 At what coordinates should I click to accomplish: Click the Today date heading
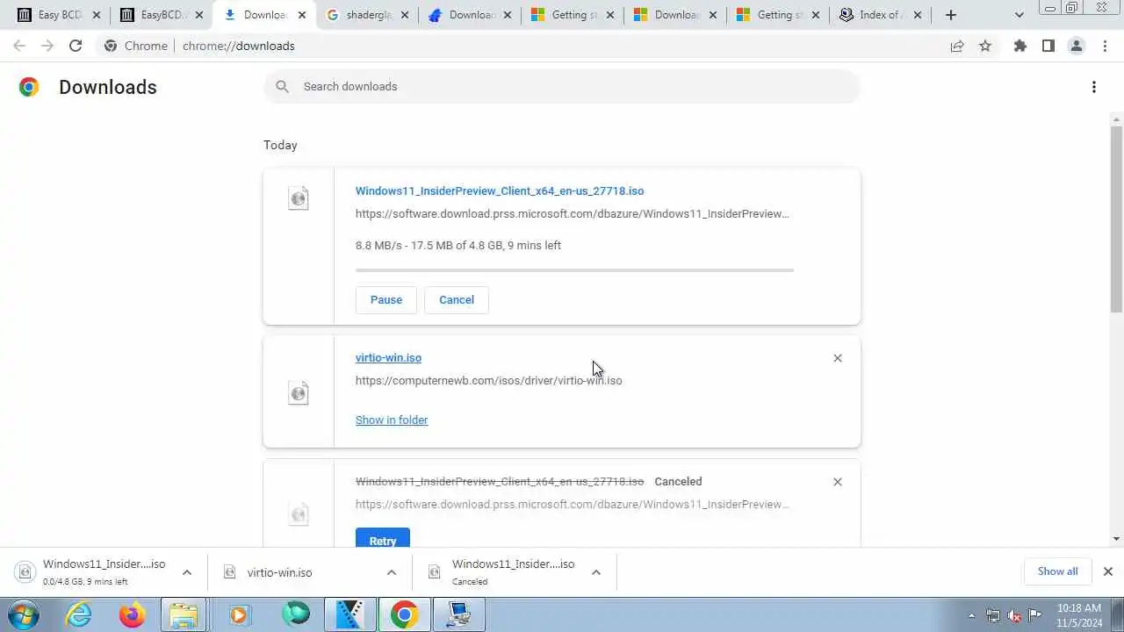[280, 145]
